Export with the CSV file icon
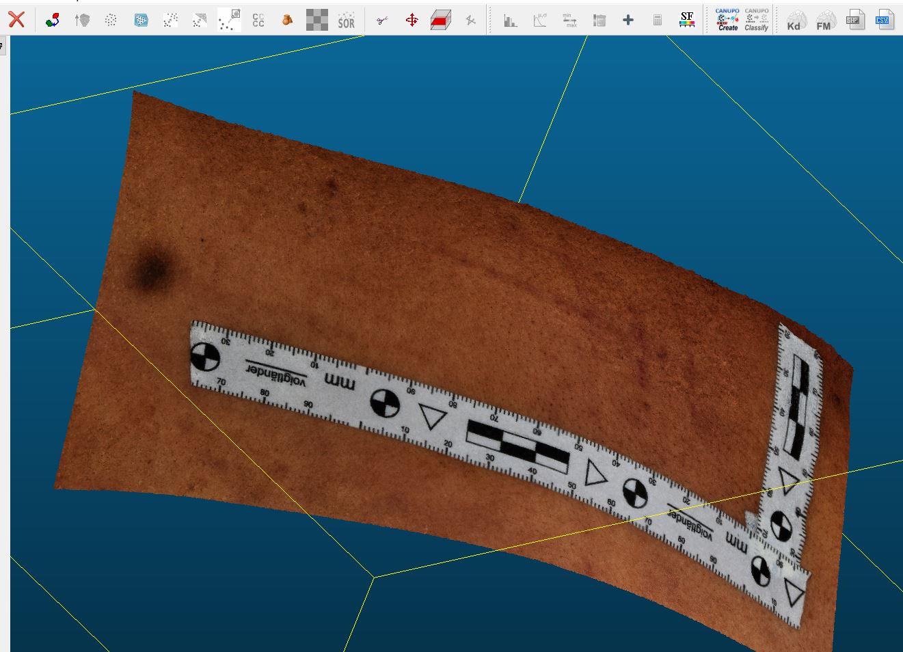This screenshot has height=652, width=903. (884, 21)
